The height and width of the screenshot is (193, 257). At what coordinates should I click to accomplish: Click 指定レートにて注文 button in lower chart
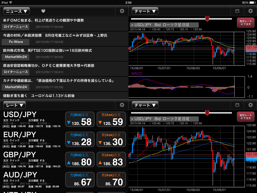(x=245, y=117)
